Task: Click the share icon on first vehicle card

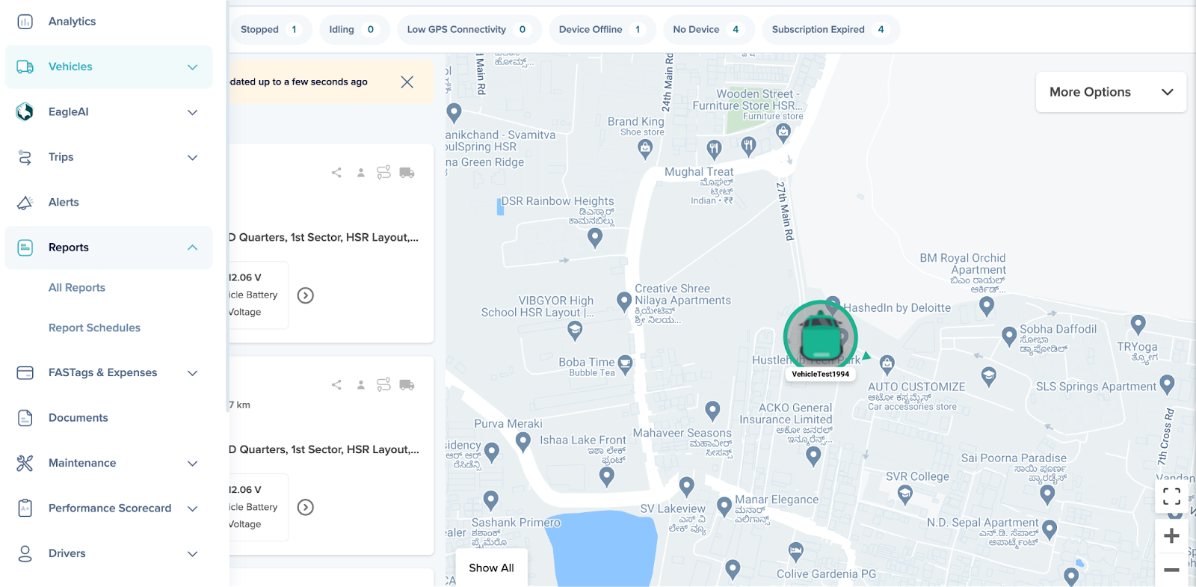Action: [x=336, y=173]
